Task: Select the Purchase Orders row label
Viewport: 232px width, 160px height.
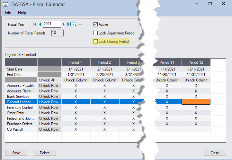Action: point(21,124)
